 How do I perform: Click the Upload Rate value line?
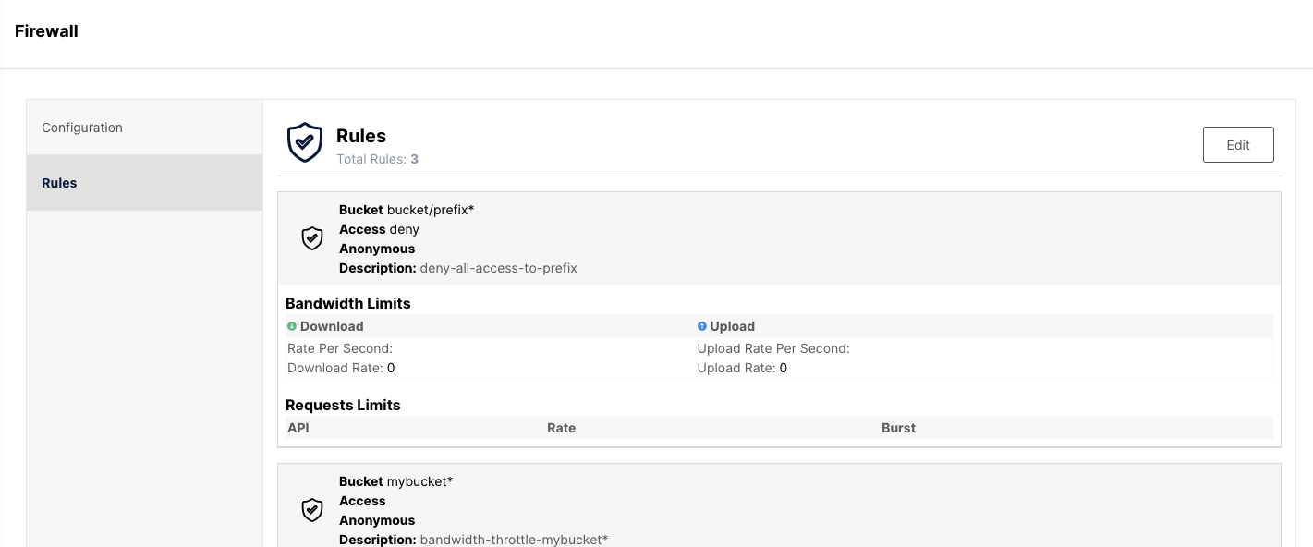pos(742,368)
